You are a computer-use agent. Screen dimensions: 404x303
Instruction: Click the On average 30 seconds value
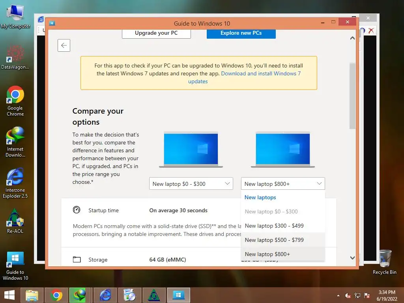pos(178,210)
